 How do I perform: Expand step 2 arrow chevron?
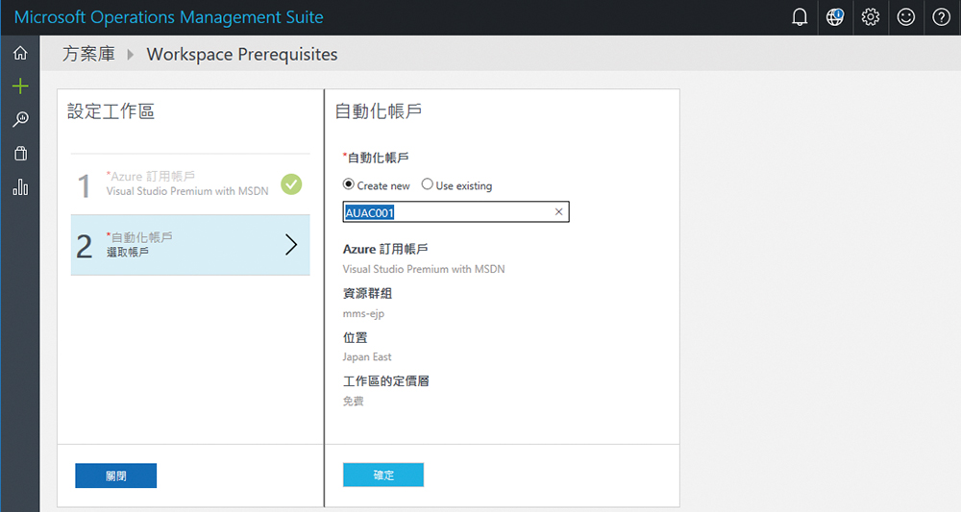click(x=291, y=245)
